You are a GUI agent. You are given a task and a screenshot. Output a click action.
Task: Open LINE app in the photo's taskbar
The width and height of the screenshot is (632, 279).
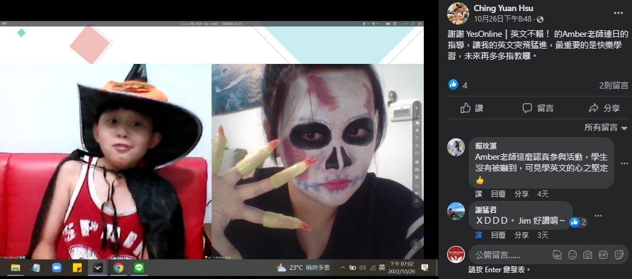[x=139, y=268]
